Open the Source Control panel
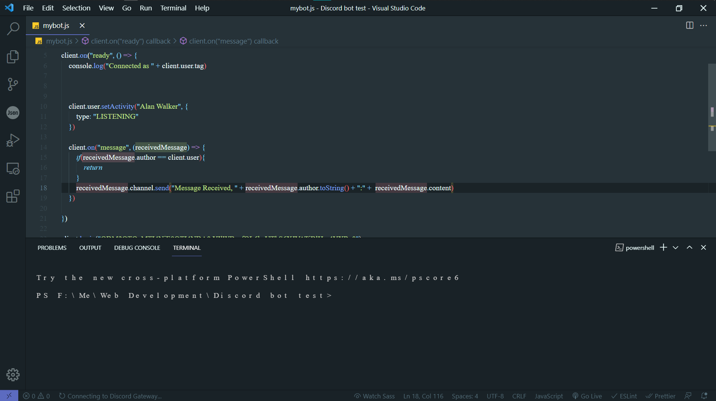Screen dimensions: 716x401 coord(13,85)
